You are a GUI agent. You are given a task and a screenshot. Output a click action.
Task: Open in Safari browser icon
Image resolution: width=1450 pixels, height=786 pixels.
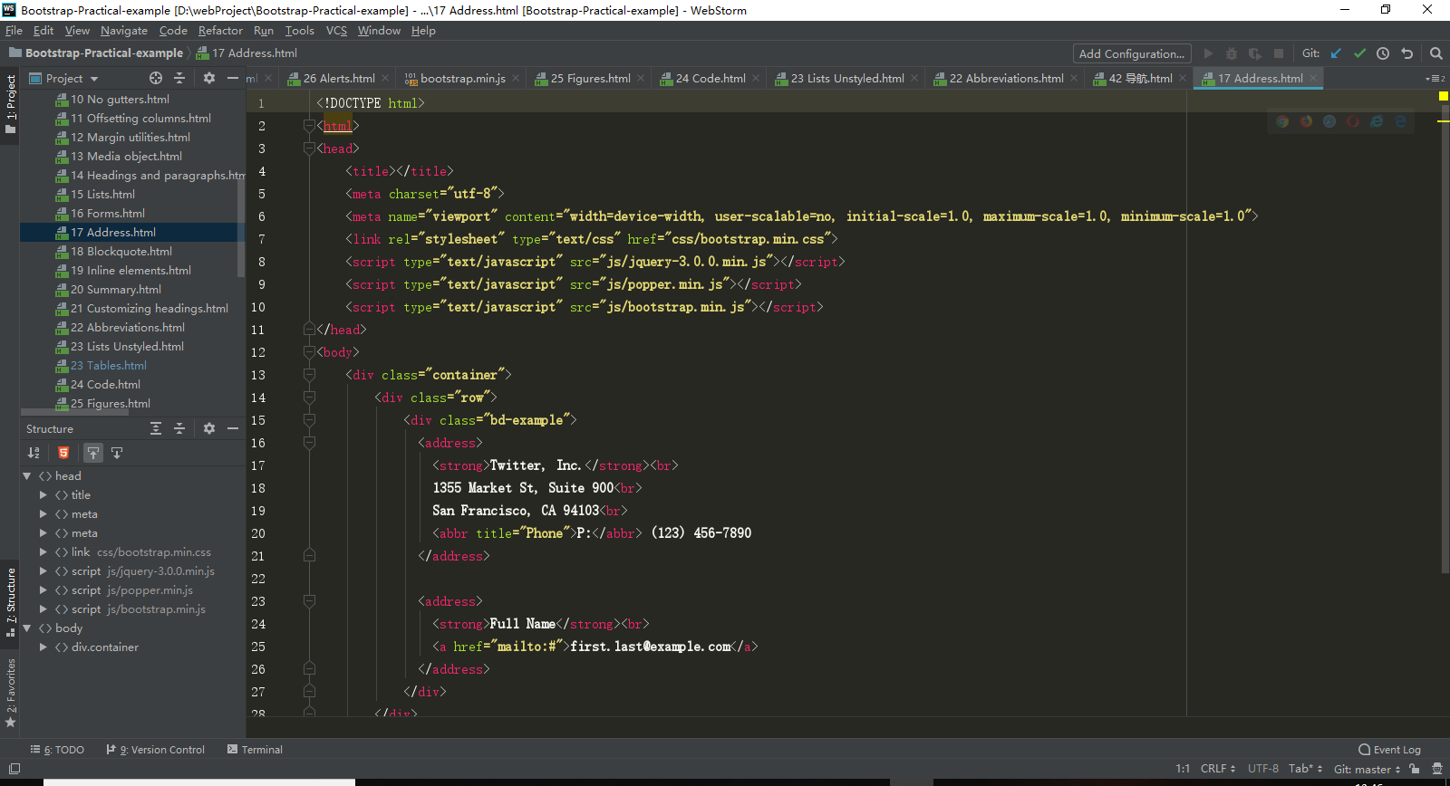[x=1329, y=121]
